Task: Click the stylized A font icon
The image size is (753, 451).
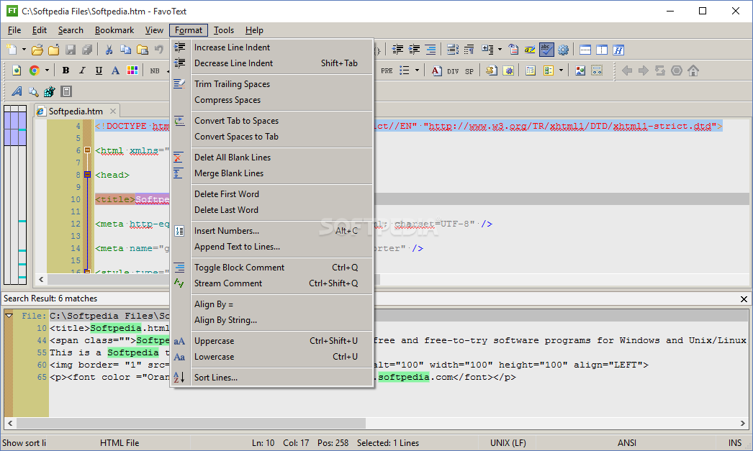Action: (x=17, y=91)
